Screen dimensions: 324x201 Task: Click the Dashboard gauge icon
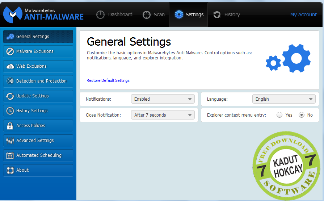click(100, 15)
